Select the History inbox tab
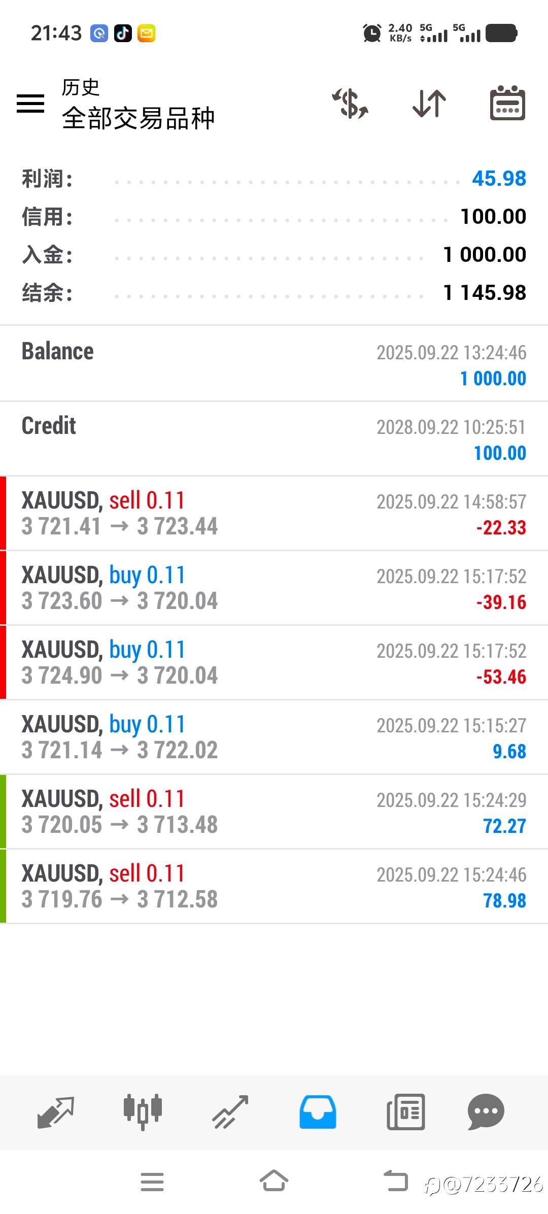This screenshot has height=1214, width=548. [318, 1111]
